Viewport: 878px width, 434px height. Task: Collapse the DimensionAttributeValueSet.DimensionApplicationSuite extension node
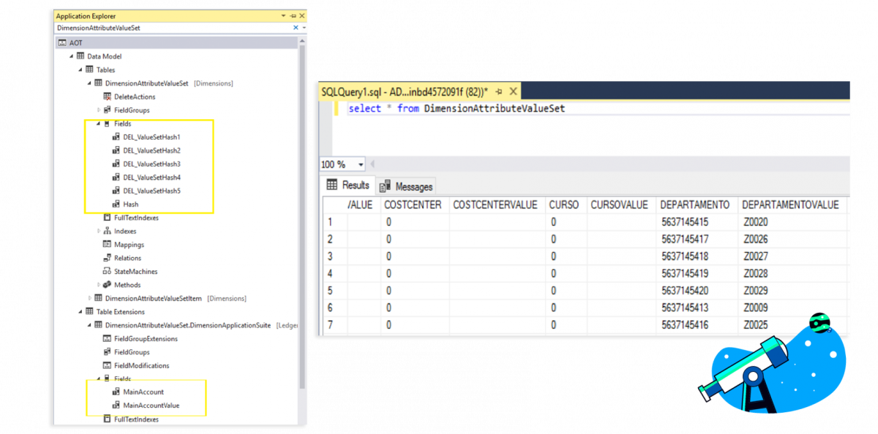pos(89,325)
